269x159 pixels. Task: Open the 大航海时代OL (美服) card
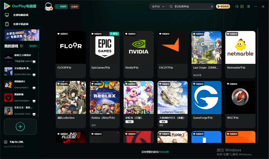coord(173,104)
